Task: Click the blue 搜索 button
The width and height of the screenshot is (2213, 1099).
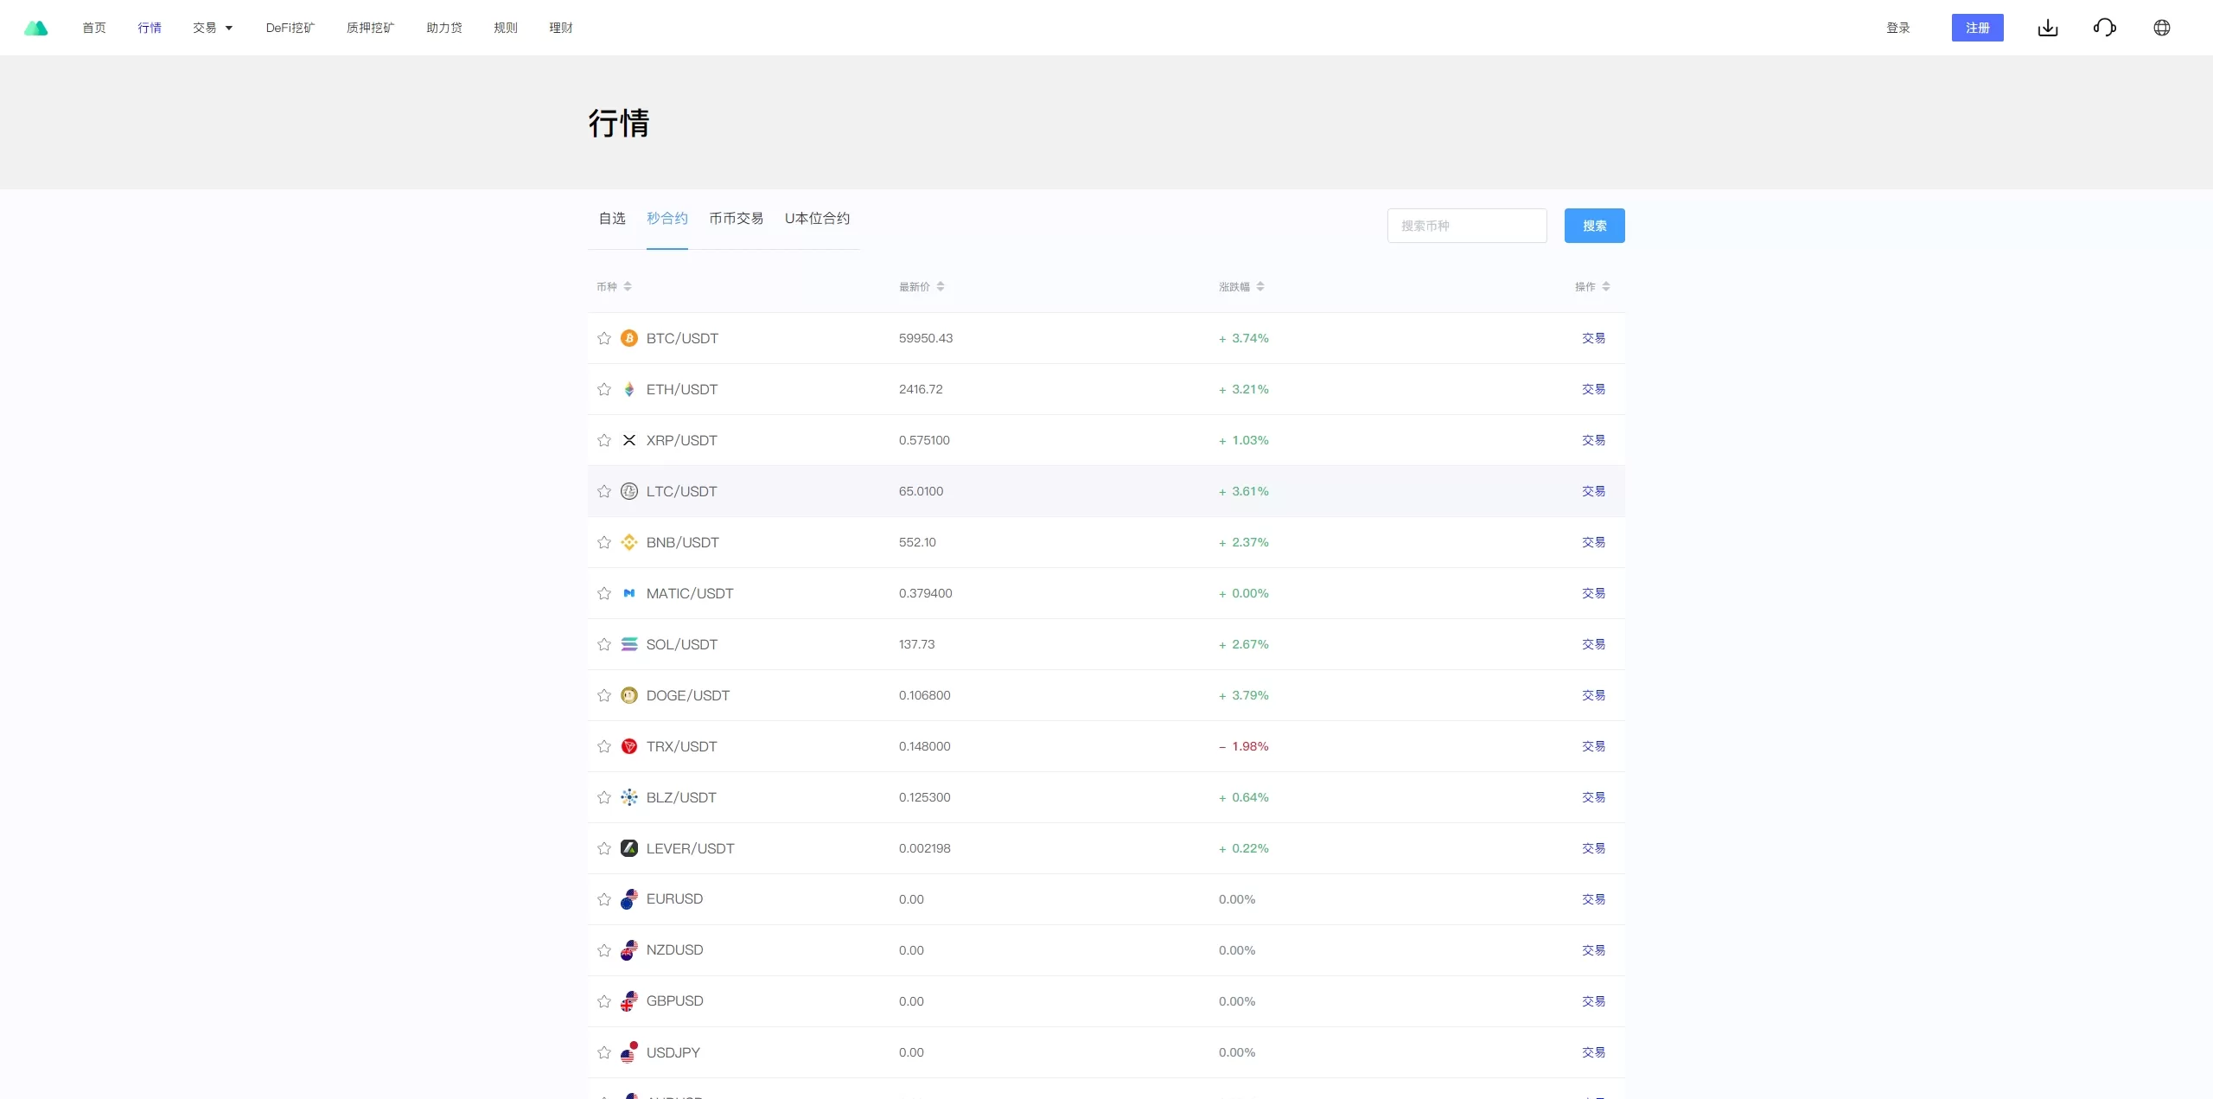Action: click(1594, 226)
